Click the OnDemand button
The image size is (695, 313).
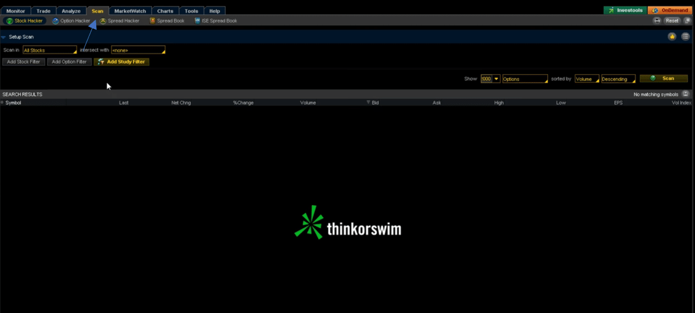tap(670, 10)
